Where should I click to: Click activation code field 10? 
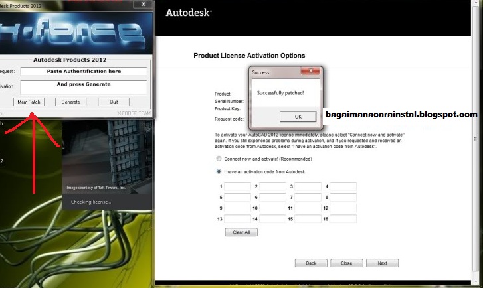[272, 208]
